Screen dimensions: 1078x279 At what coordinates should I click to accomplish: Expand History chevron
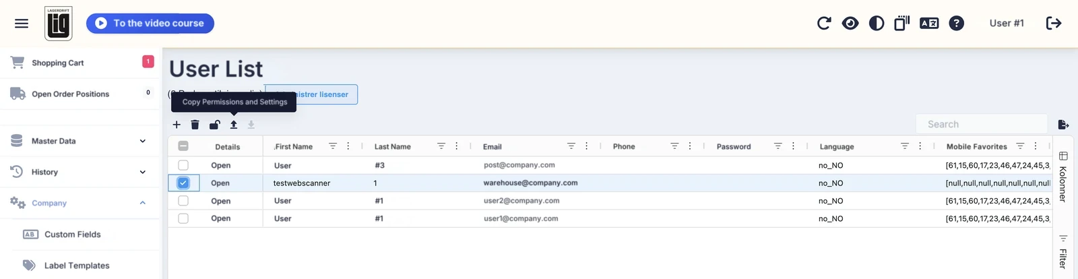(143, 172)
